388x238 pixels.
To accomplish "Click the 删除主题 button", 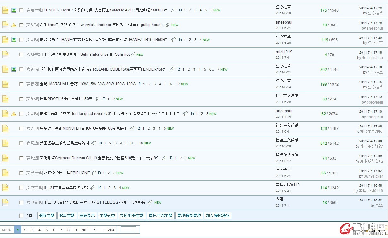I will (47, 216).
